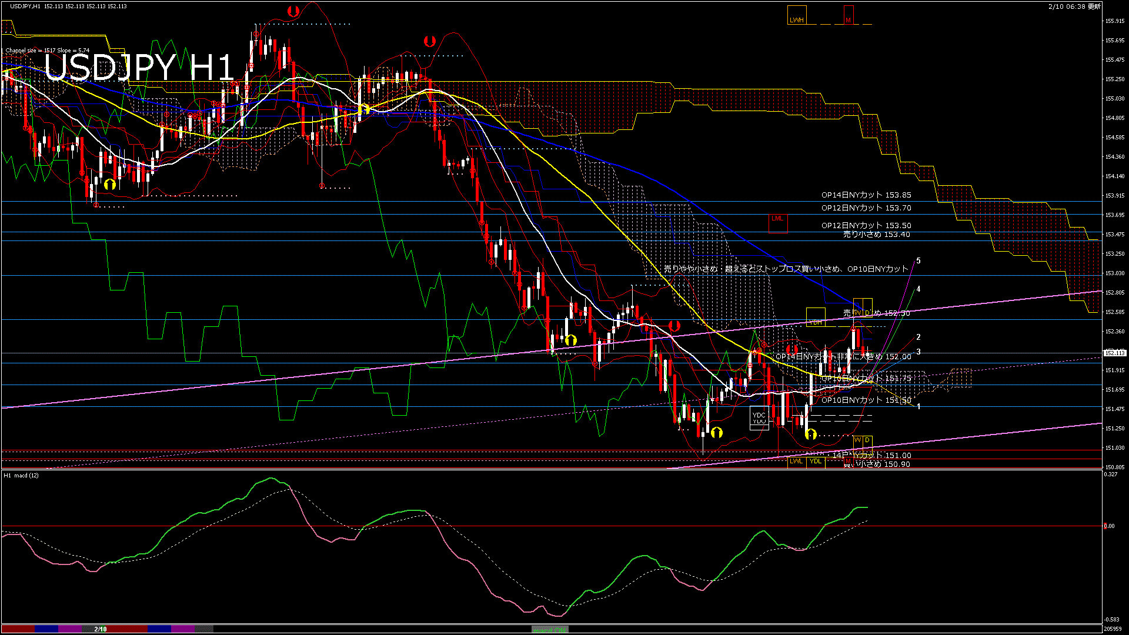Click the OP14日NYカット 153.85 level label
This screenshot has height=635, width=1129.
tap(866, 195)
